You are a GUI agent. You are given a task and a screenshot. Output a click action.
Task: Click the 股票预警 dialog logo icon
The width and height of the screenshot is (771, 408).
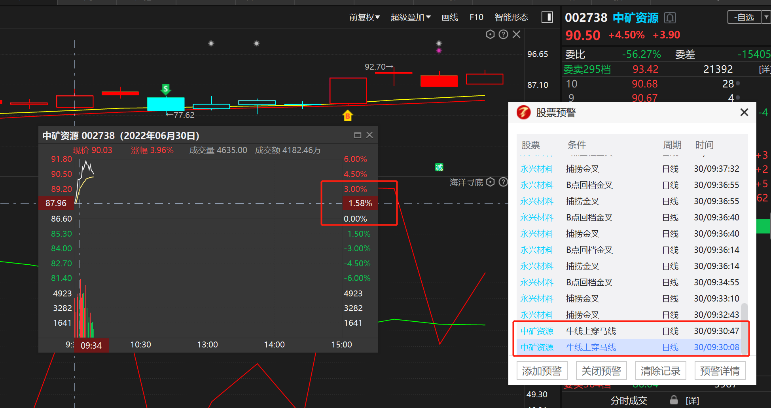[523, 112]
